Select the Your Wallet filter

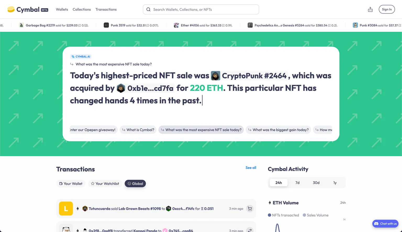tap(71, 183)
